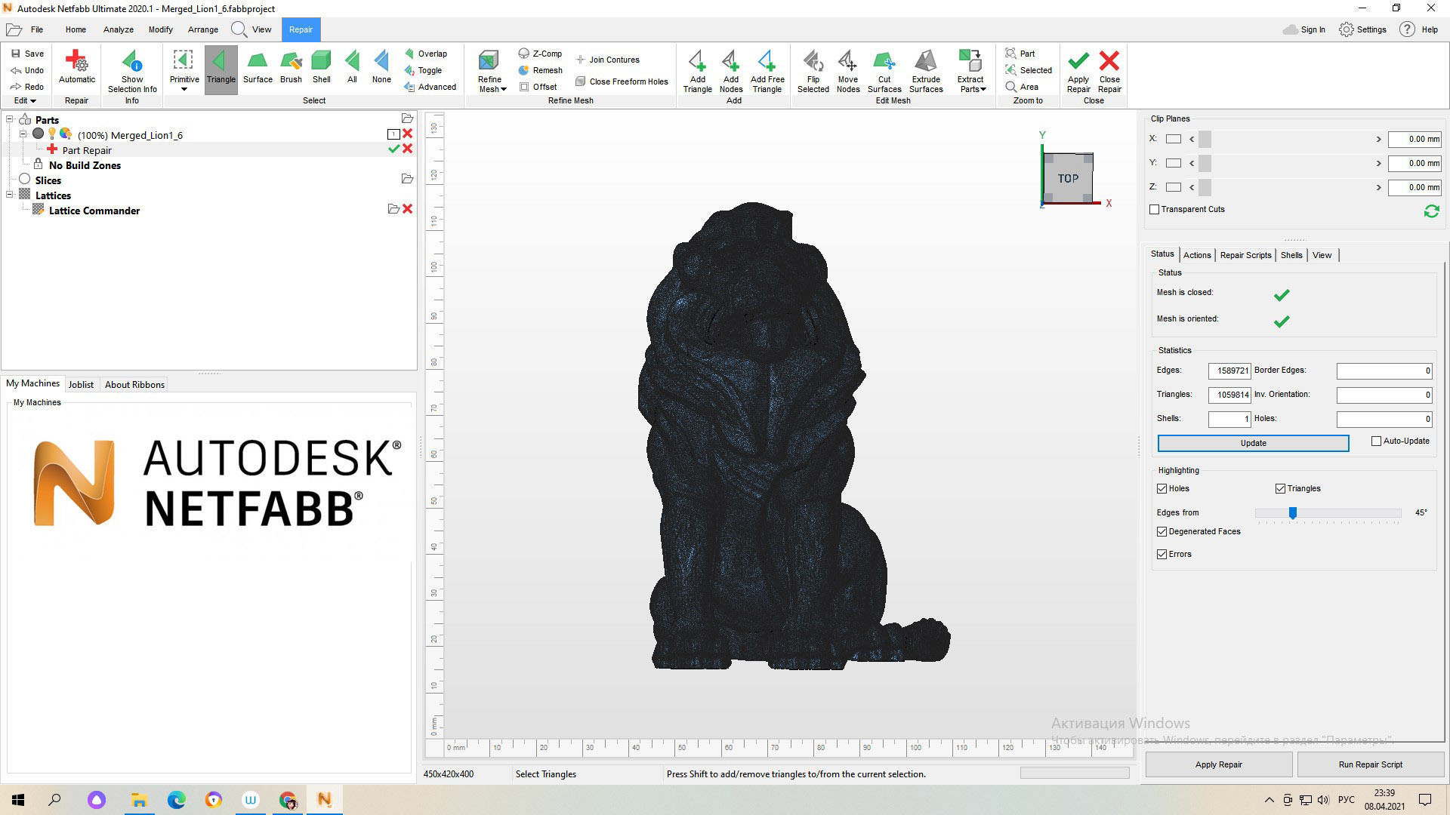The image size is (1450, 815).
Task: Adjust the Edges from angle slider
Action: pos(1292,513)
